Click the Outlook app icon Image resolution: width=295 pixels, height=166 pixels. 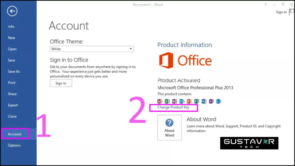[x=182, y=101]
